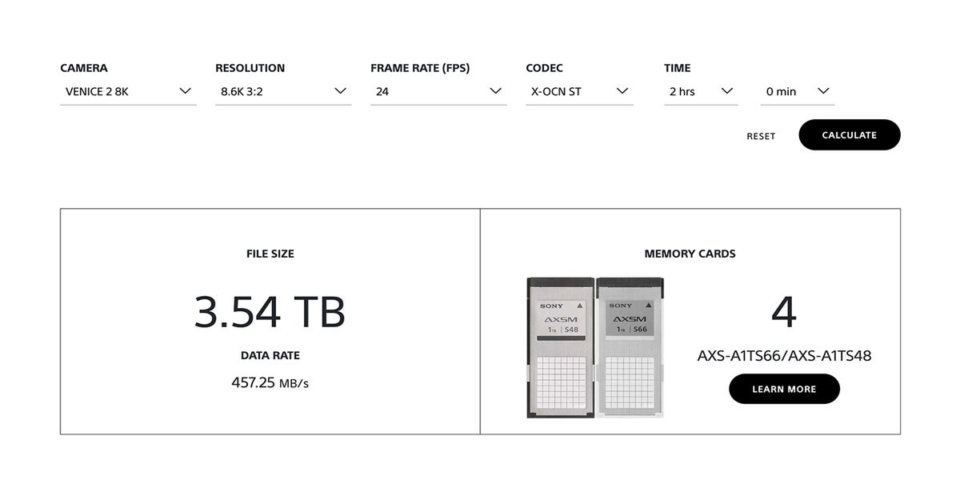Click the chevron arrow beside VENICE 2 8K
Image resolution: width=960 pixels, height=504 pixels.
coord(186,91)
